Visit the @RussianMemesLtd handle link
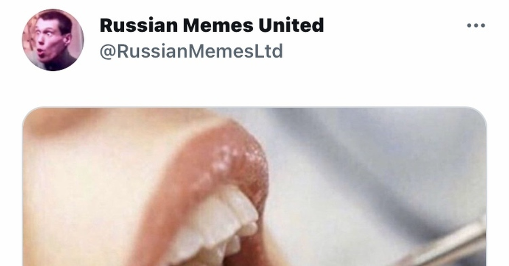509x266 pixels. click(x=191, y=51)
